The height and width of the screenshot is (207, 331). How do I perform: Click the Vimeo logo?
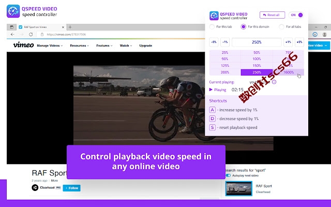(23, 45)
